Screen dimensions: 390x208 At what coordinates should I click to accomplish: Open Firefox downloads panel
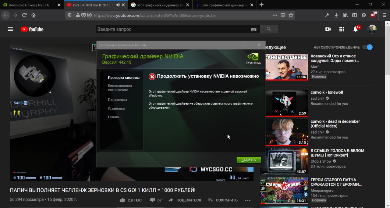(336, 15)
